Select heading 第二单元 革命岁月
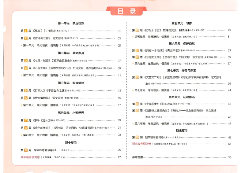 [x=71, y=53]
